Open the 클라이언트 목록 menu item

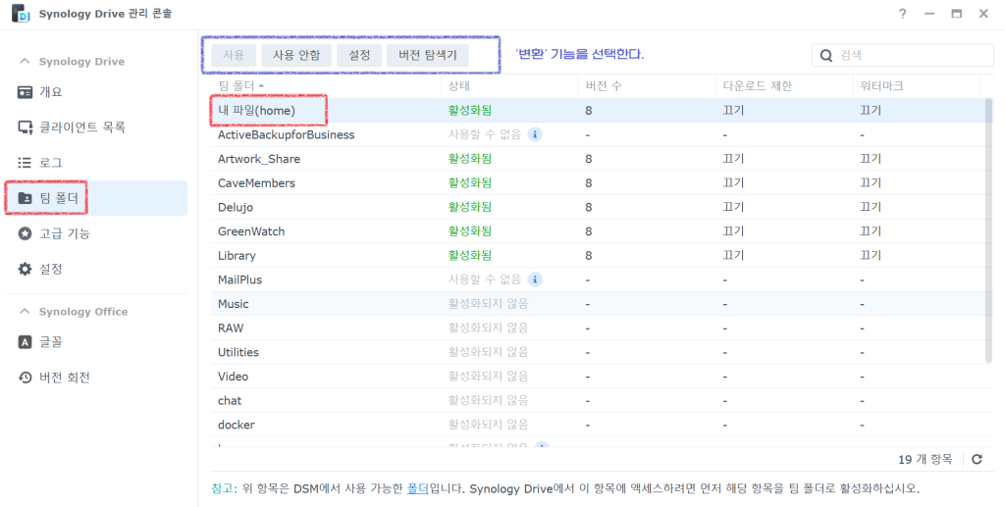pos(96,127)
